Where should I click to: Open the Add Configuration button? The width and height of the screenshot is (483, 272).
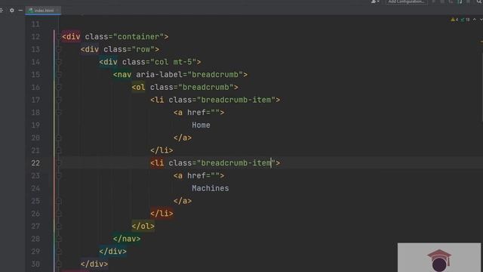pos(406,2)
